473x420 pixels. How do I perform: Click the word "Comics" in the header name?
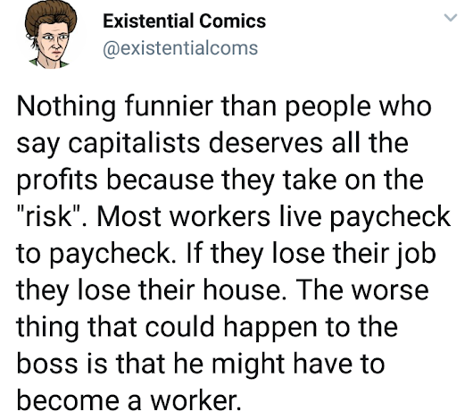click(x=232, y=21)
